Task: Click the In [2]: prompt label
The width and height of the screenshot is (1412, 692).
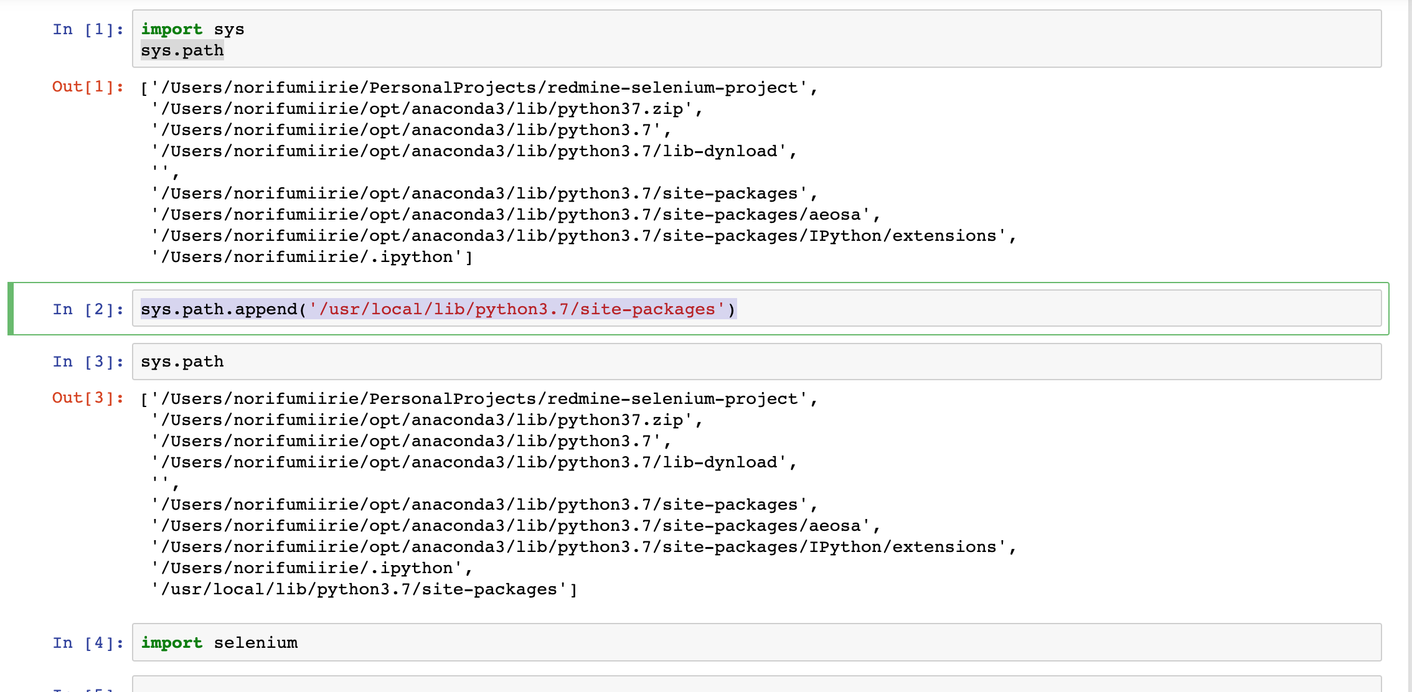Action: 87,309
